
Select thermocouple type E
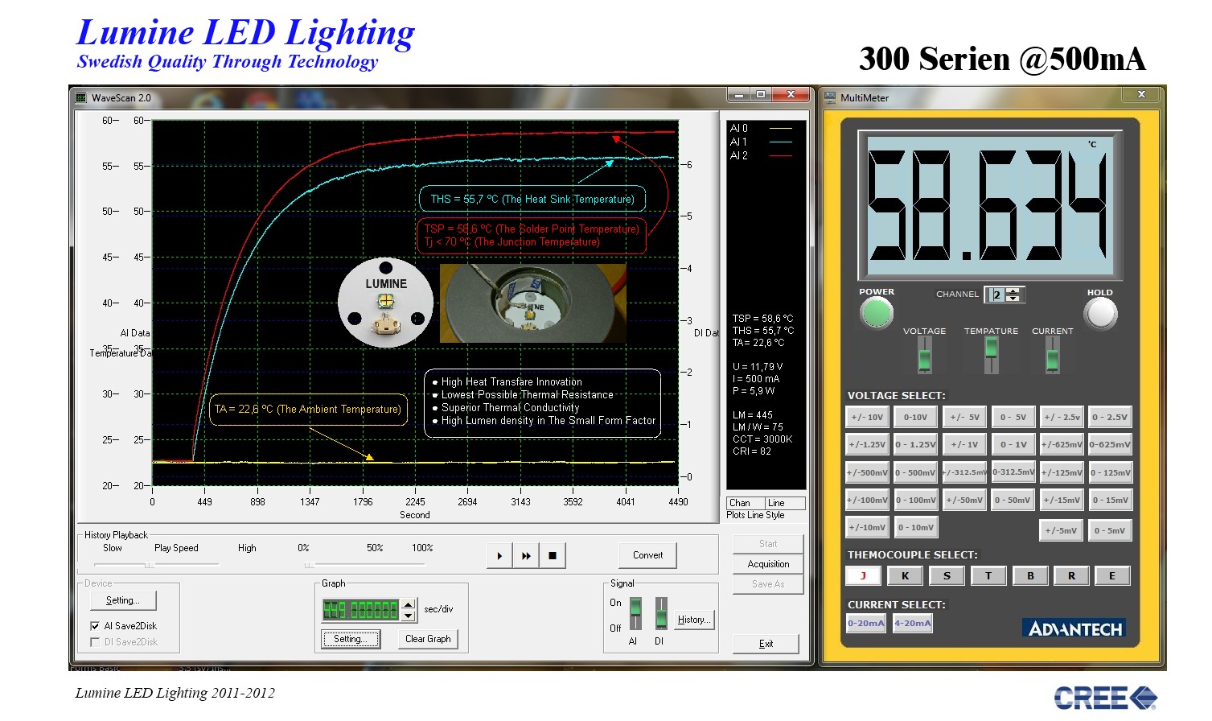(x=1112, y=575)
